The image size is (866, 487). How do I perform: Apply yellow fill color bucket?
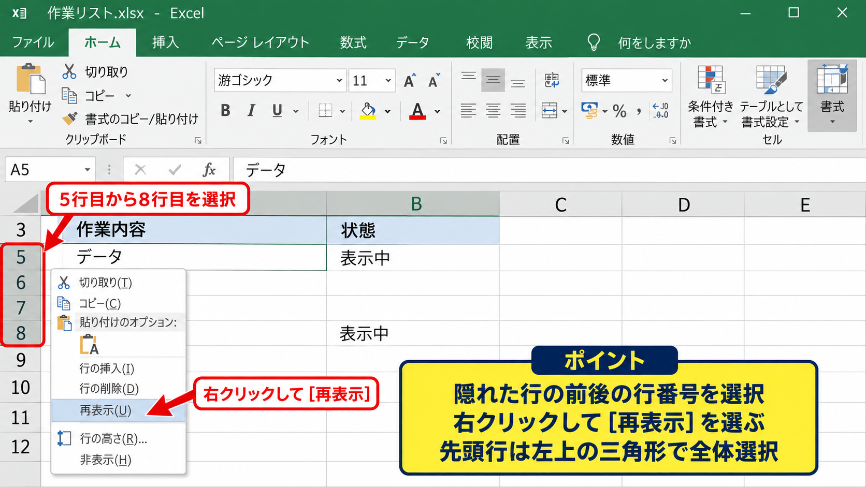pos(368,111)
